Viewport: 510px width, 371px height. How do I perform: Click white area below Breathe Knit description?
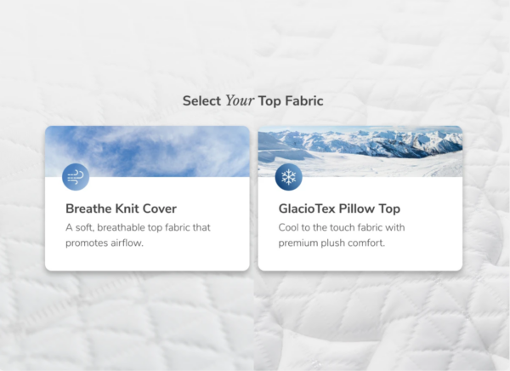tap(147, 260)
